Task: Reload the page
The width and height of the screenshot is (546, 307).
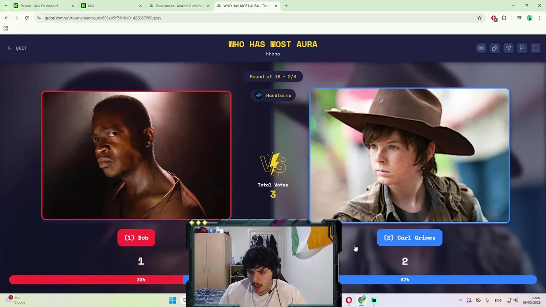Action: 26,18
